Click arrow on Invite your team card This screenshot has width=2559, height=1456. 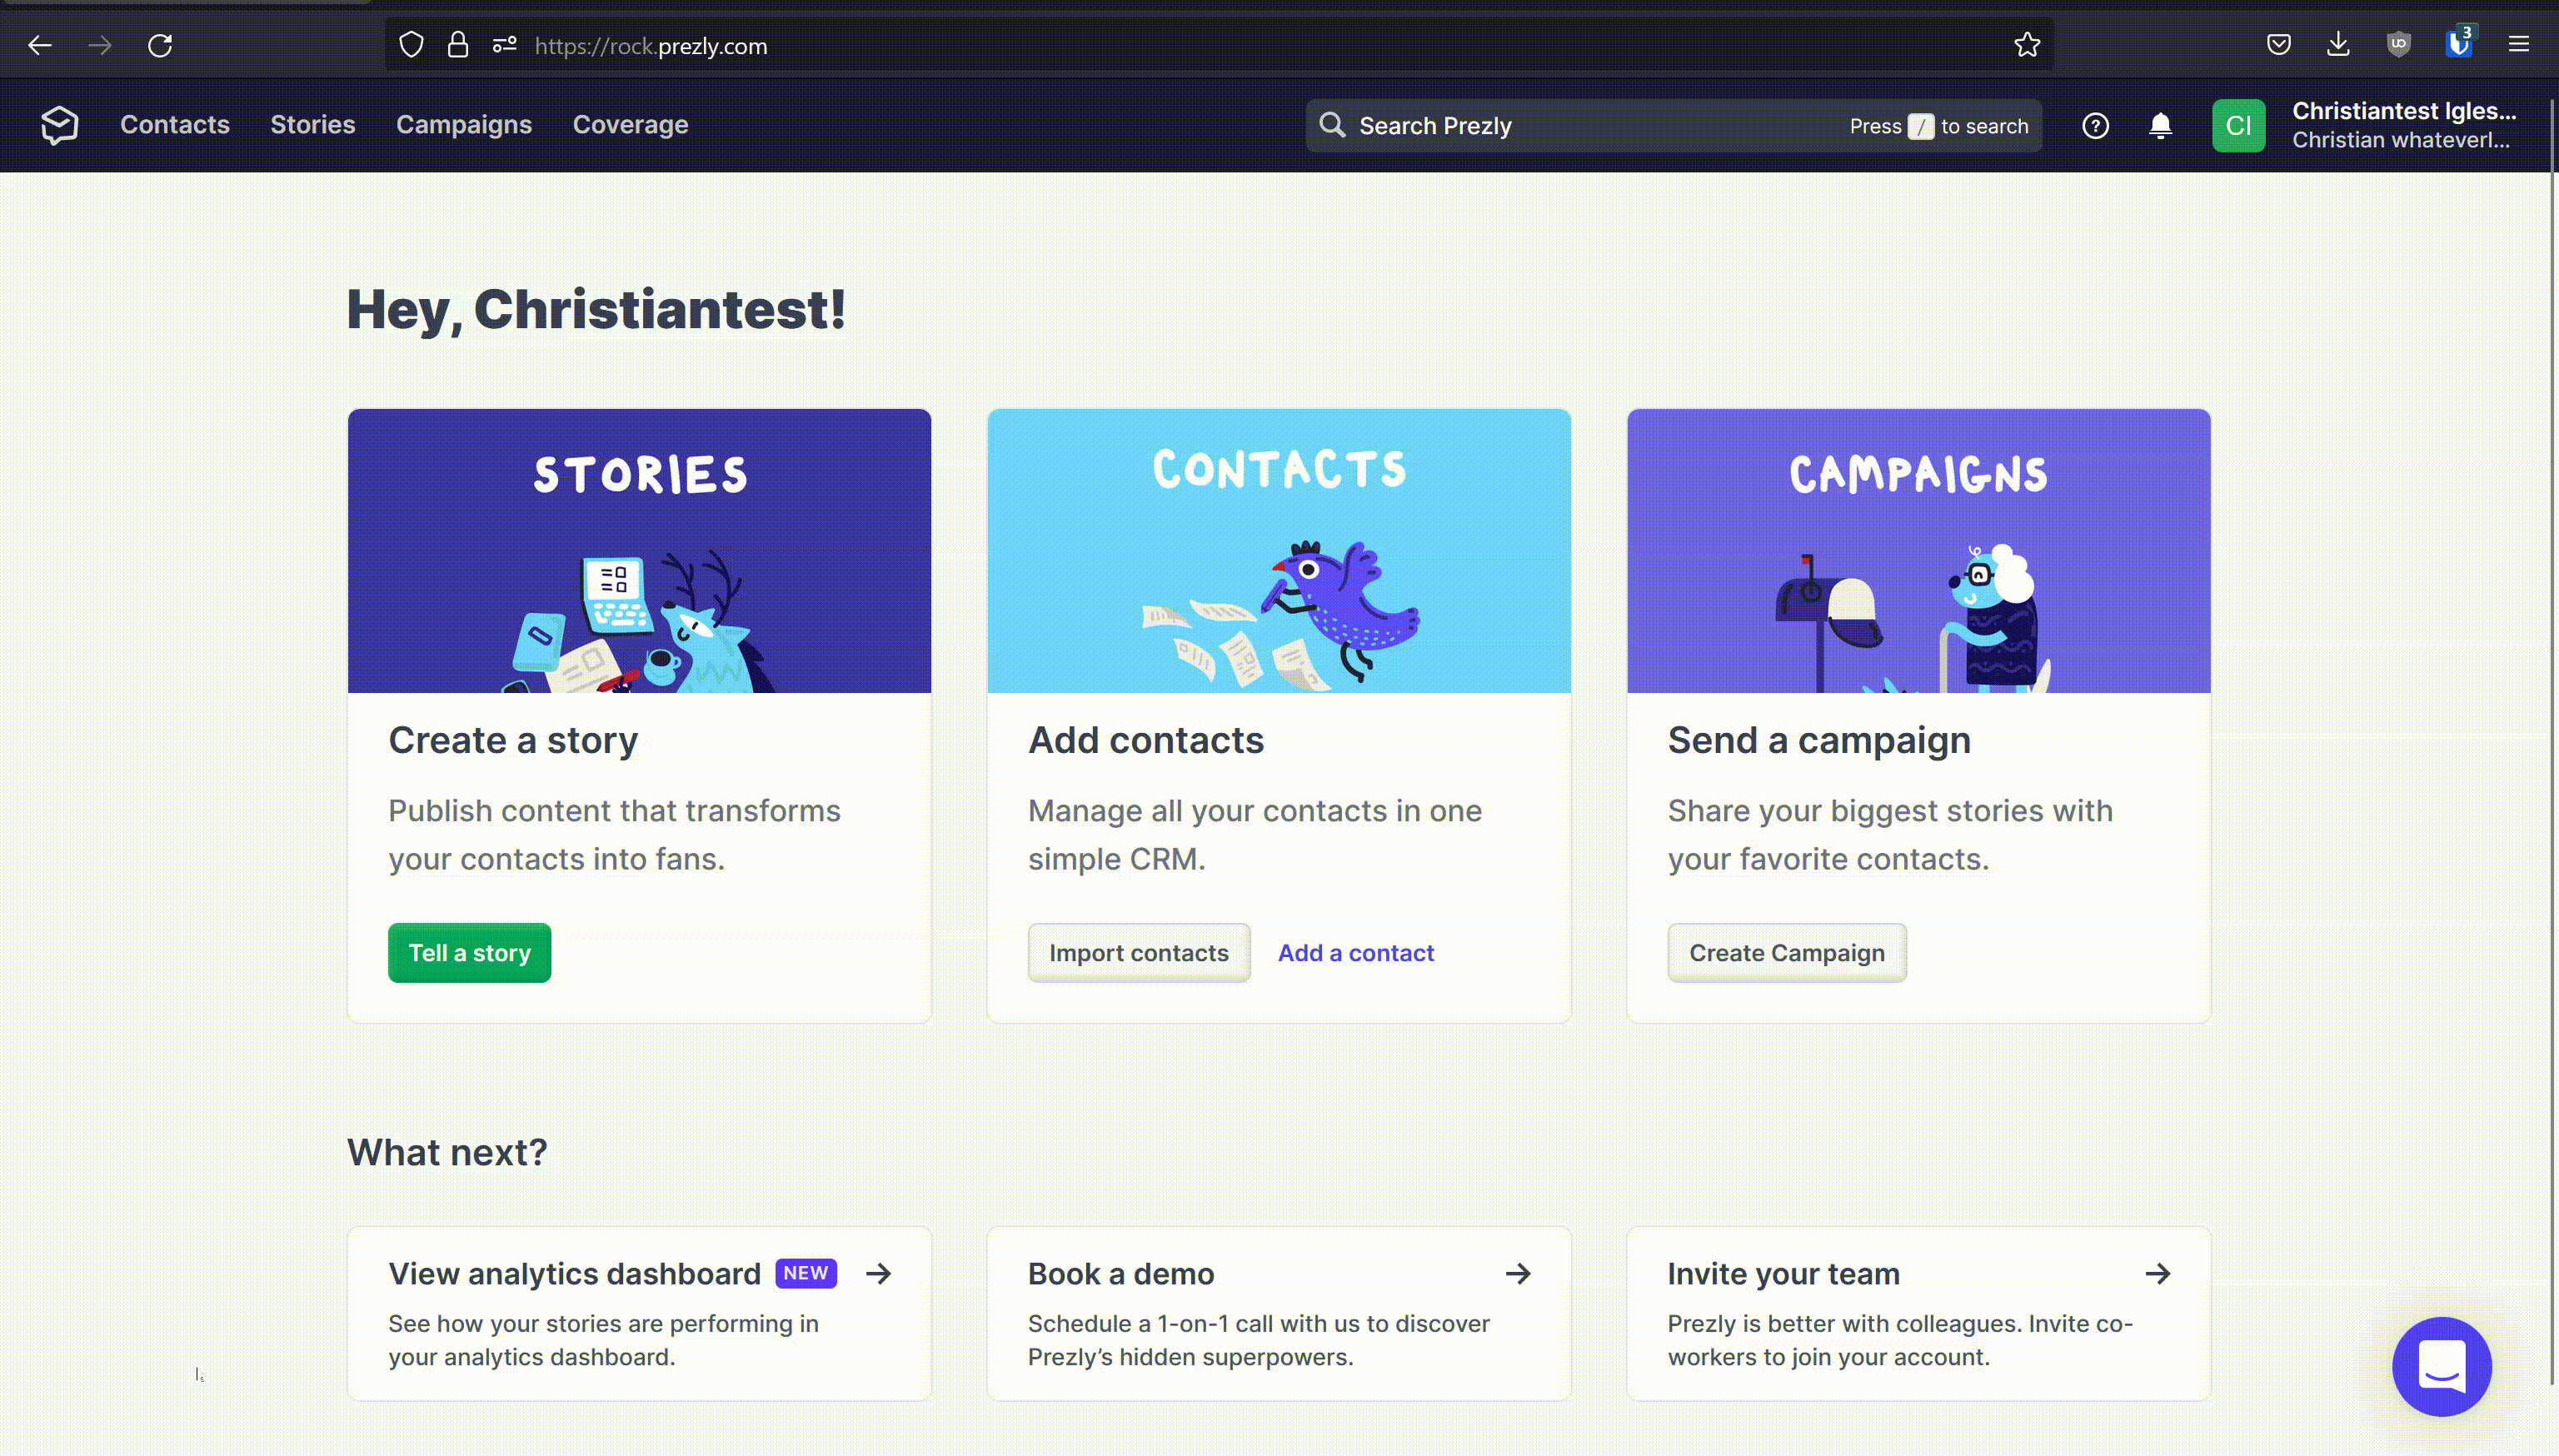pos(2158,1273)
